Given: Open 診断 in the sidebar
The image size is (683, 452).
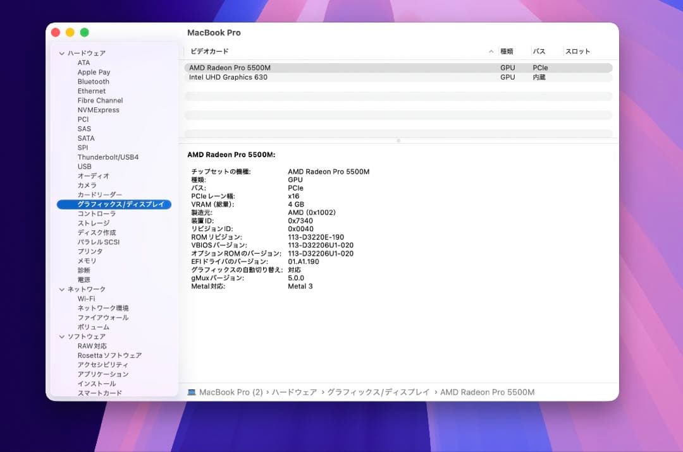Looking at the screenshot, I should pyautogui.click(x=83, y=270).
